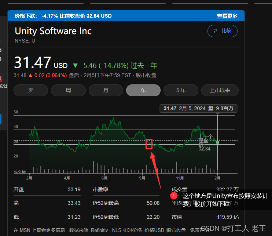Click the NYSE: U ticker text

[25, 41]
